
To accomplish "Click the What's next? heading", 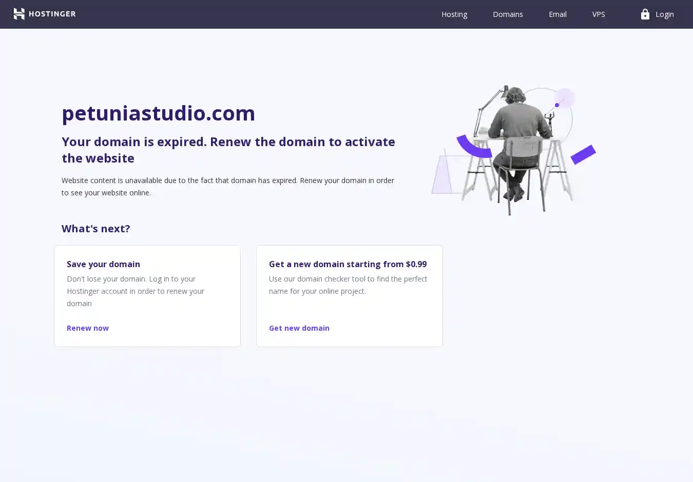I will [96, 229].
